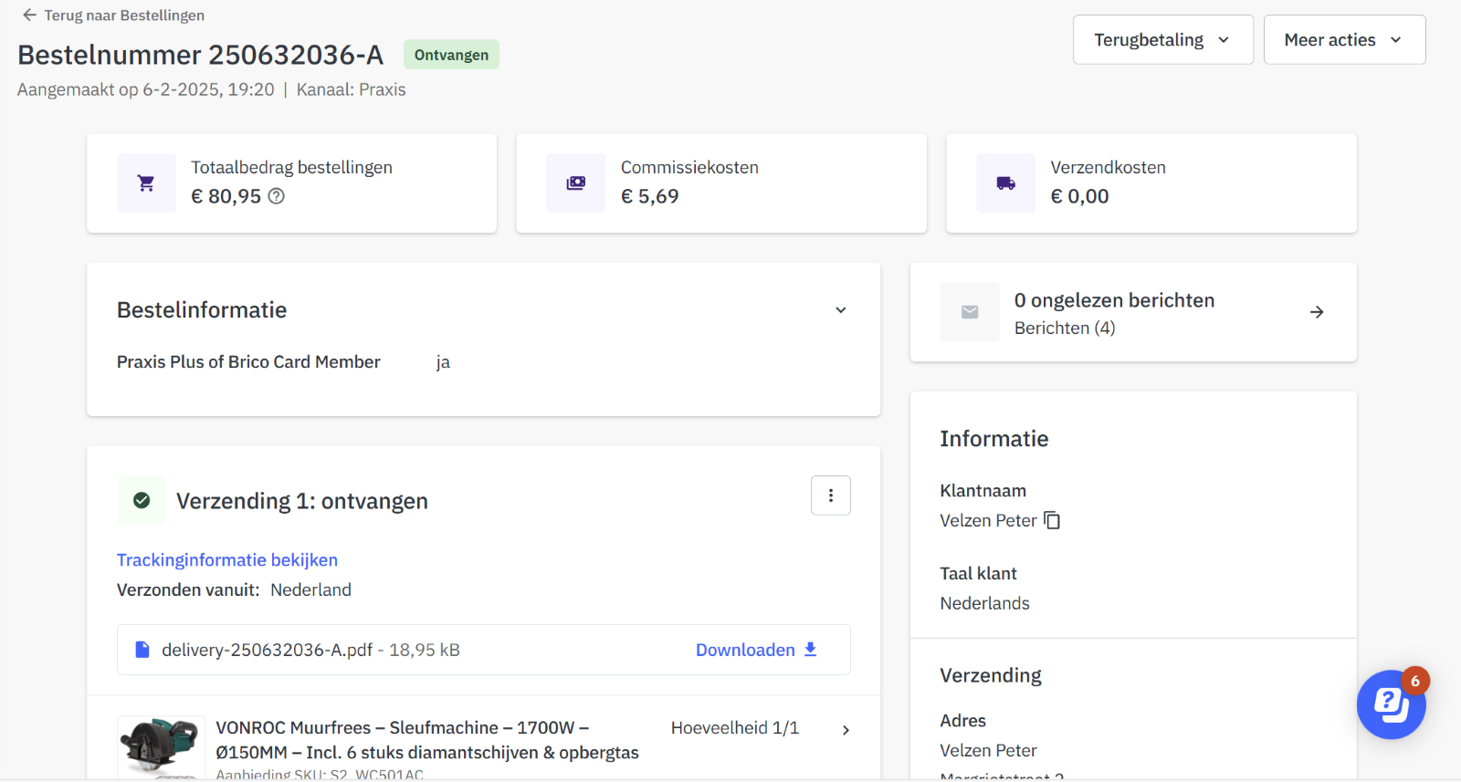The height and width of the screenshot is (782, 1461).
Task: Download delivery-250632036-A.pdf
Action: [x=756, y=650]
